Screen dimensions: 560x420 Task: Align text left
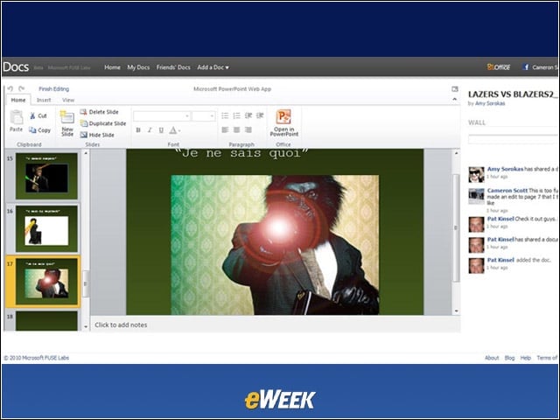pyautogui.click(x=225, y=129)
